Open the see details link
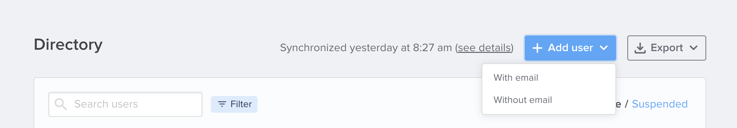 (x=484, y=48)
